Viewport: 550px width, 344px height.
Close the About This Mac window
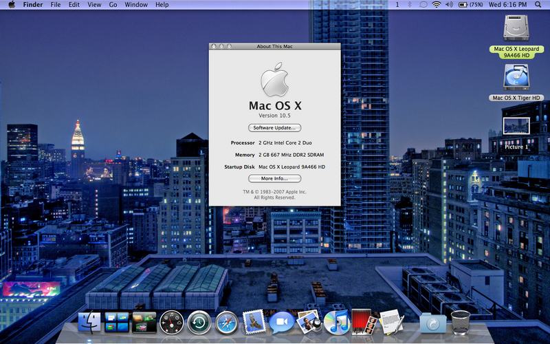[x=214, y=46]
